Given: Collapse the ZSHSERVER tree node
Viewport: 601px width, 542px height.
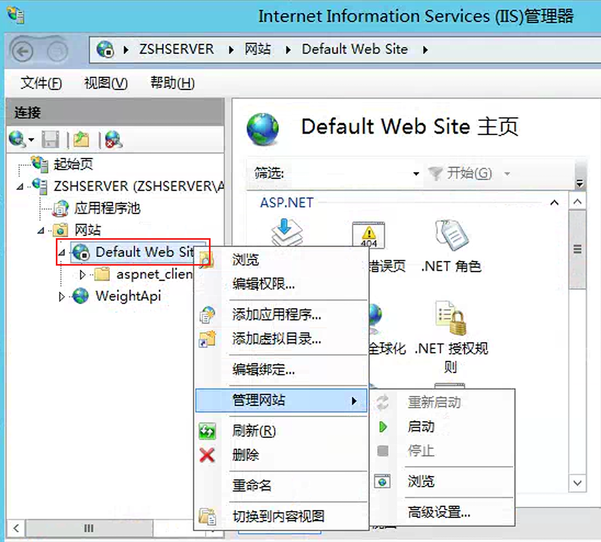Looking at the screenshot, I should pos(20,187).
